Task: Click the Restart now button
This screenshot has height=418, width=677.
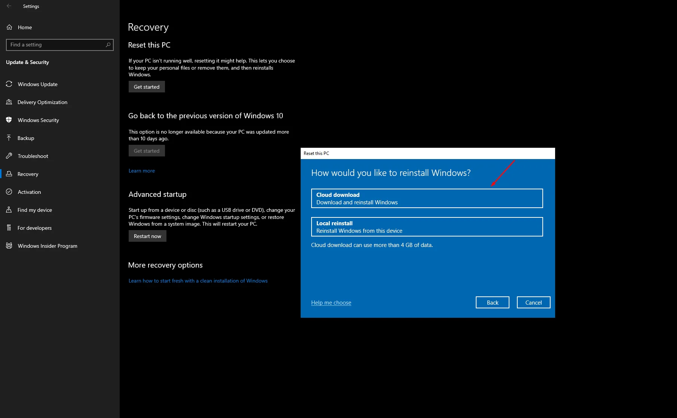Action: 147,236
